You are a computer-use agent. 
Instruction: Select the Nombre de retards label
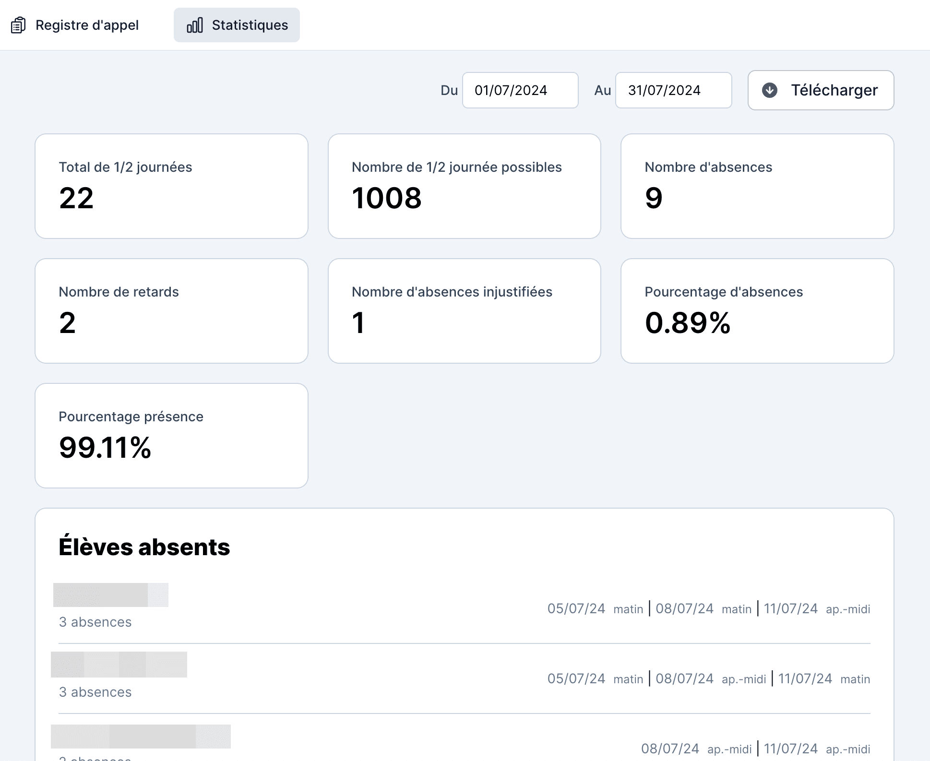[x=119, y=292]
